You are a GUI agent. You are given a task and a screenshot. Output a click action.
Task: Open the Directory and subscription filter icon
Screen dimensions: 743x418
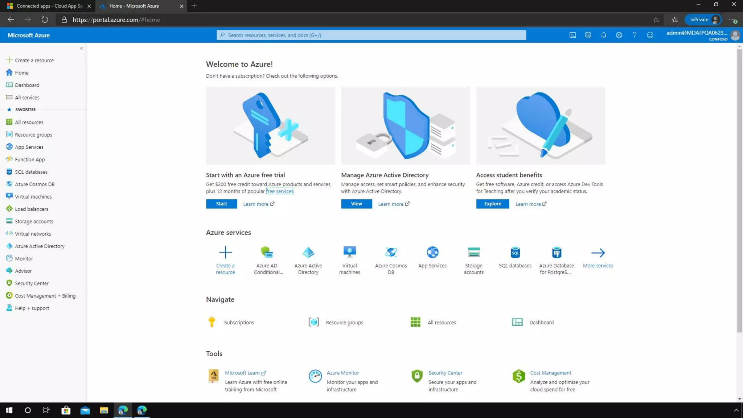[x=588, y=35]
